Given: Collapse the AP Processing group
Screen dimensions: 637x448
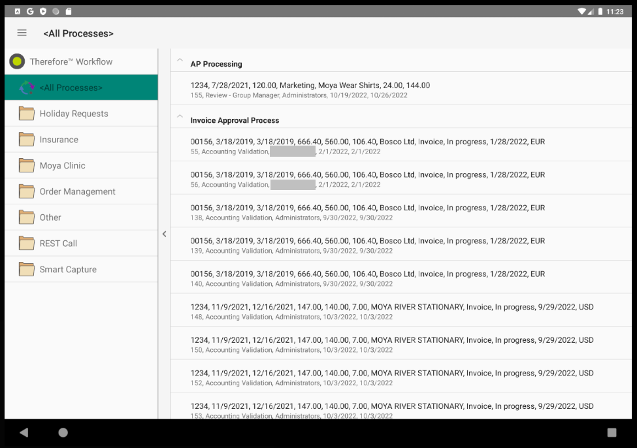Looking at the screenshot, I should click(180, 60).
